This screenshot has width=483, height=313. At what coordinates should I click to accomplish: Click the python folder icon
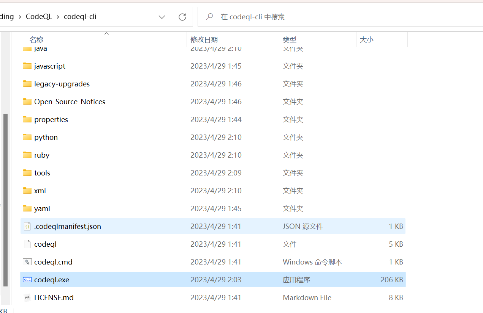click(27, 137)
